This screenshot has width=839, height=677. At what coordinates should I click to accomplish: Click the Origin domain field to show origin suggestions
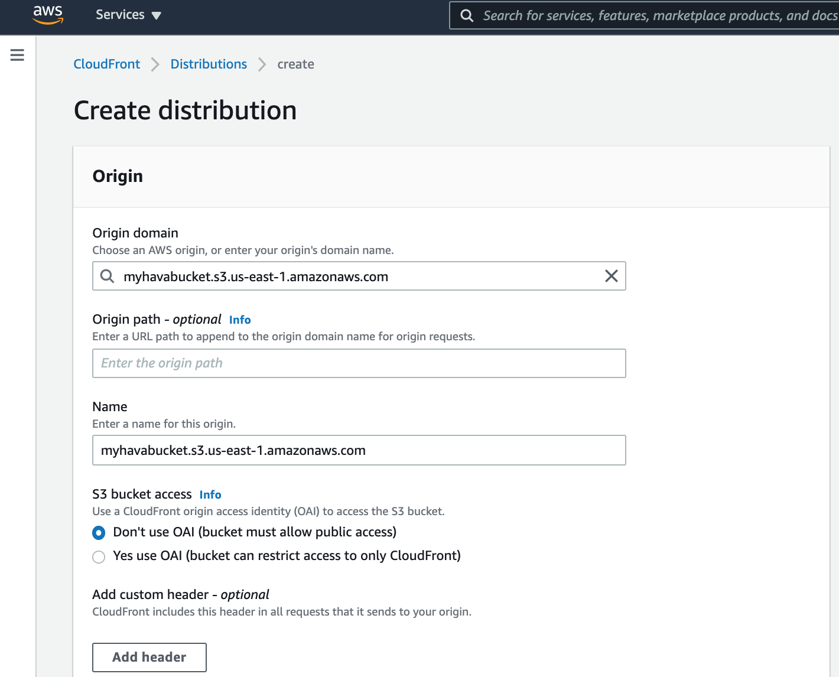[x=355, y=276]
